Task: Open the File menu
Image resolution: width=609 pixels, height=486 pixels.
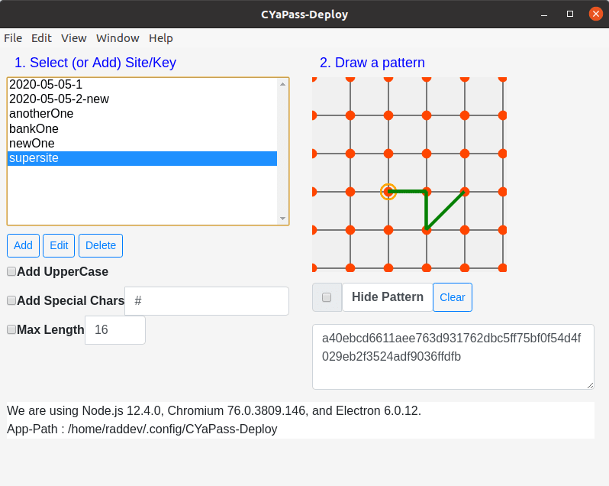Action: [x=13, y=38]
